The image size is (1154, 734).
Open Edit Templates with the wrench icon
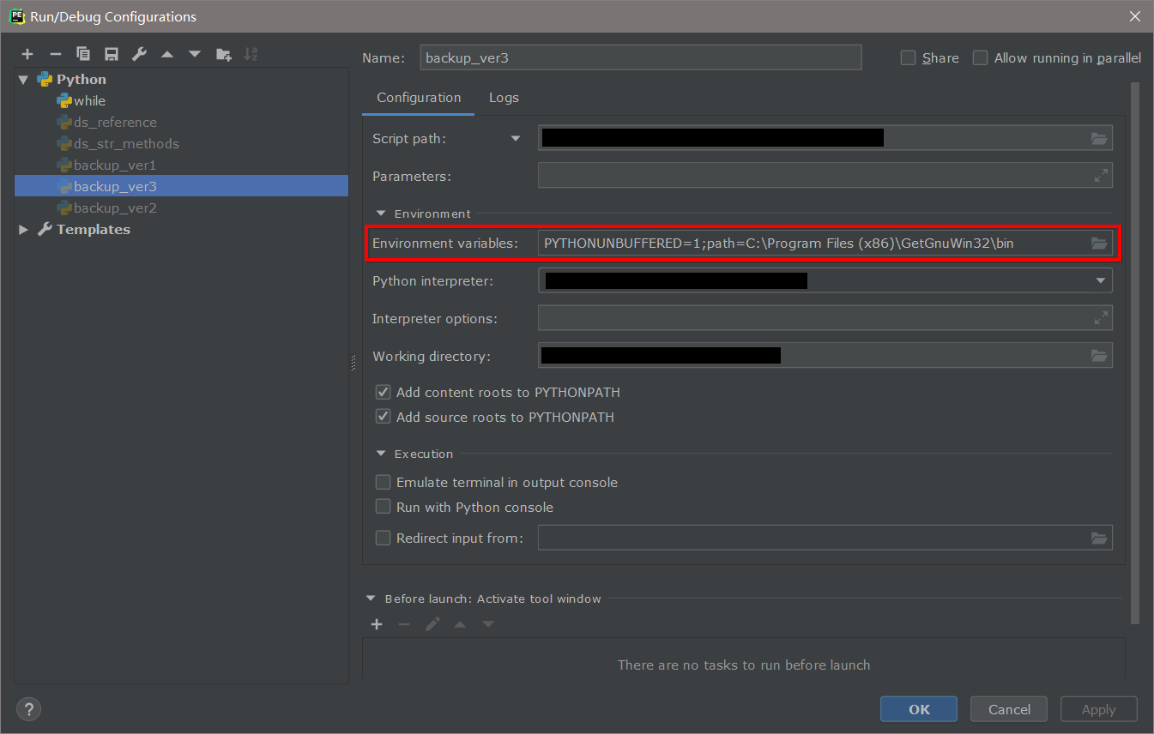point(138,53)
